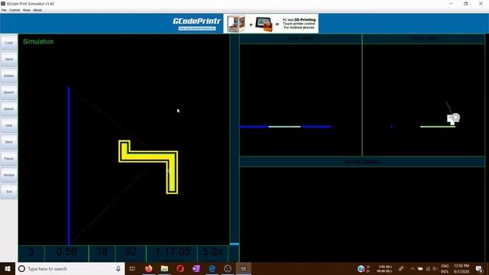Click the microphone icon in search box
The image size is (489, 275).
click(118, 268)
